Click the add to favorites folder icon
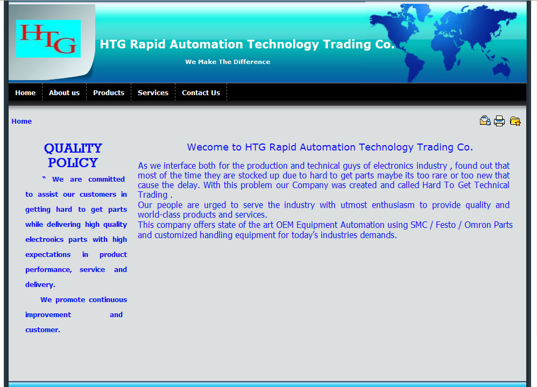 pyautogui.click(x=515, y=121)
